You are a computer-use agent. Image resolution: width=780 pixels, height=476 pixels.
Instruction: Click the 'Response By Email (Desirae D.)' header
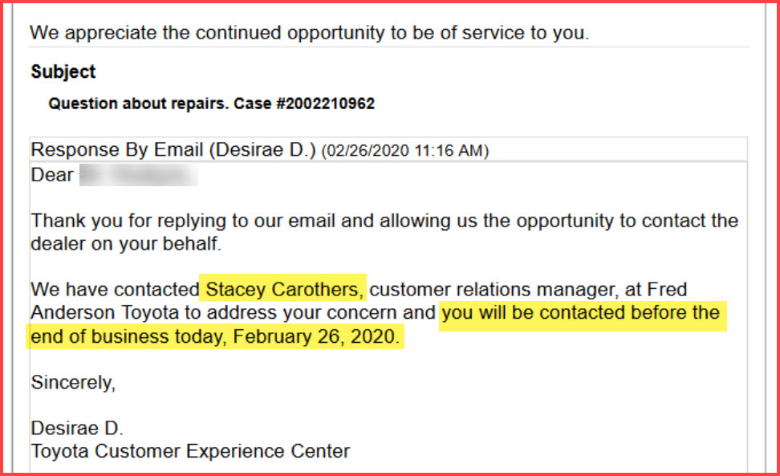173,150
